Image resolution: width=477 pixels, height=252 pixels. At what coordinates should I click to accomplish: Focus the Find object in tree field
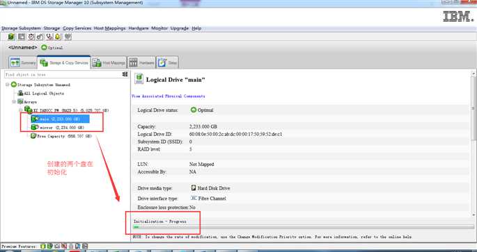click(63, 74)
